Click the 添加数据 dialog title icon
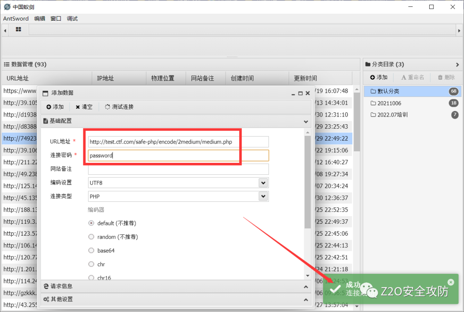 pyautogui.click(x=45, y=93)
